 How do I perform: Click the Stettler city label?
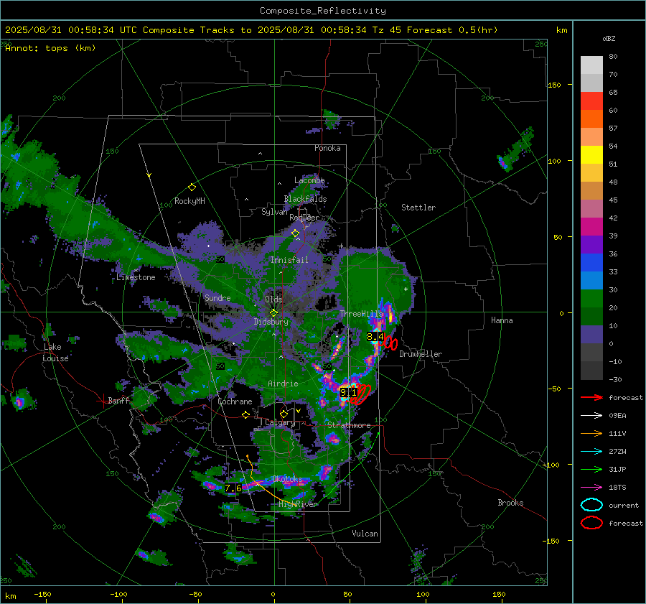tap(418, 208)
